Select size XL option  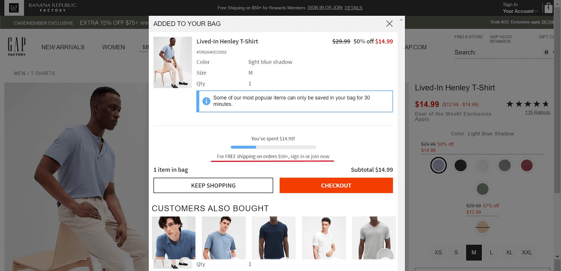509,252
